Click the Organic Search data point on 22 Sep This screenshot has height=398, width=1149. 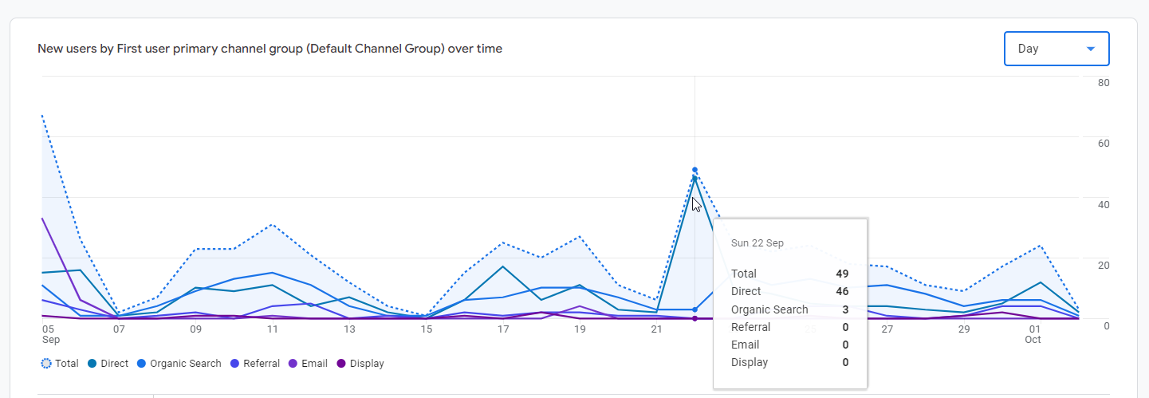[x=695, y=309]
